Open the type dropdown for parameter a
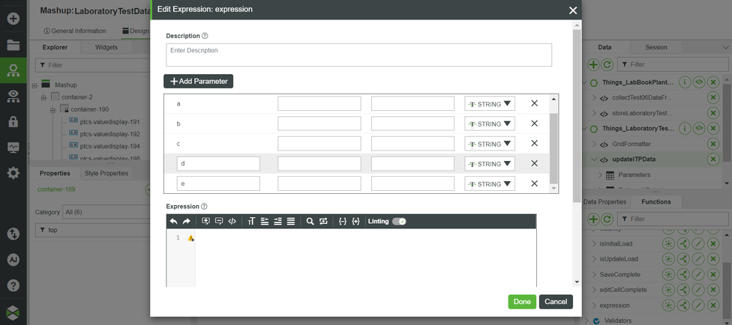 490,103
